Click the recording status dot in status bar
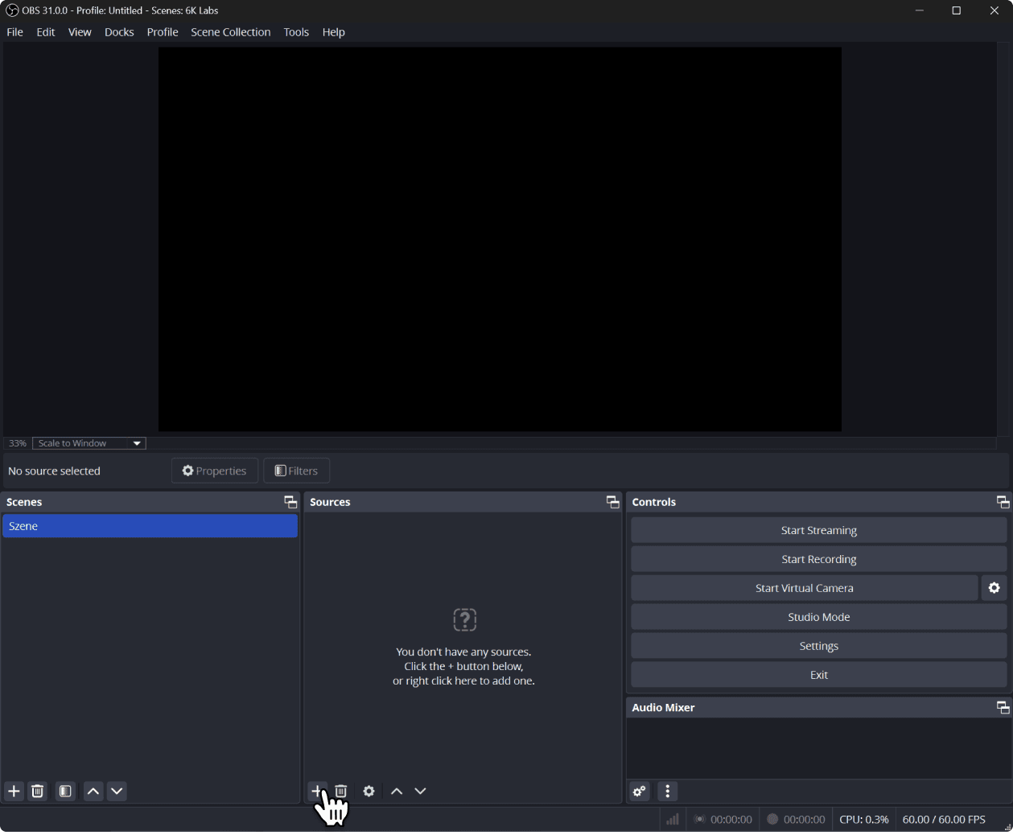1013x835 pixels. pyautogui.click(x=772, y=819)
